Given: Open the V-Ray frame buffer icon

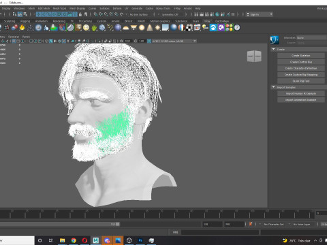Looking at the screenshot, I should pos(197,28).
